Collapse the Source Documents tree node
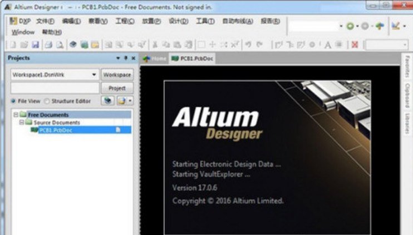This screenshot has width=413, height=235. [22, 122]
